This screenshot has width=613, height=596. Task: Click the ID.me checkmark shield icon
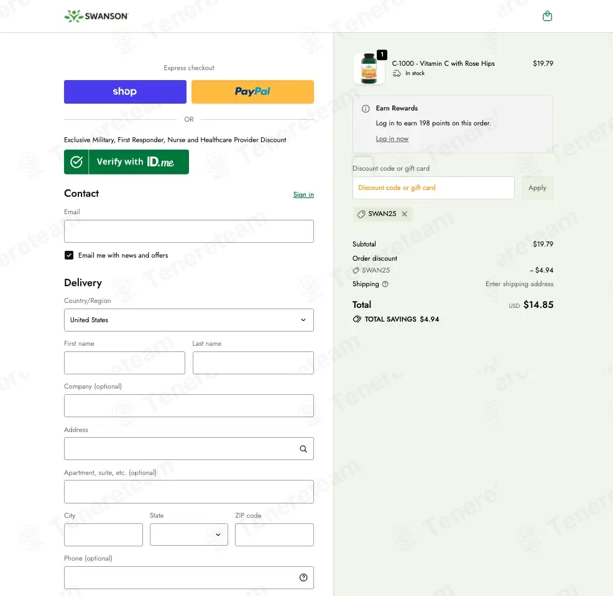(76, 162)
